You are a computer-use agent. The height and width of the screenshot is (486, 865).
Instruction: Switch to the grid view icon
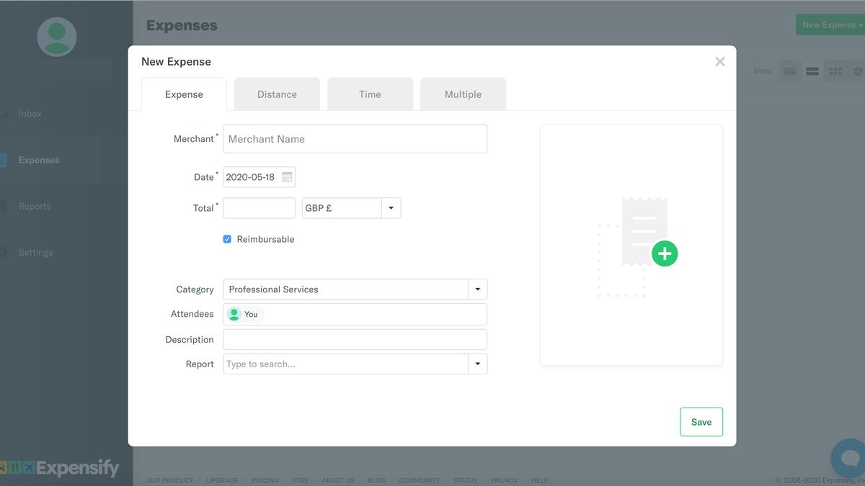tap(835, 71)
